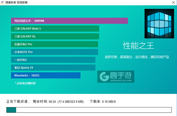Select the 三星 GALAXY Note 5 bar
Image resolution: width=177 pixels, height=116 pixels.
(x=55, y=29)
